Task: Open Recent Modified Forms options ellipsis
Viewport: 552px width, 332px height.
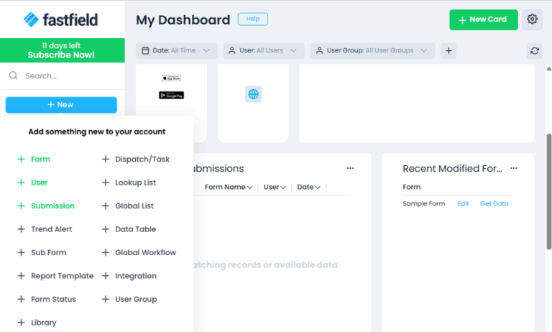Action: (513, 168)
